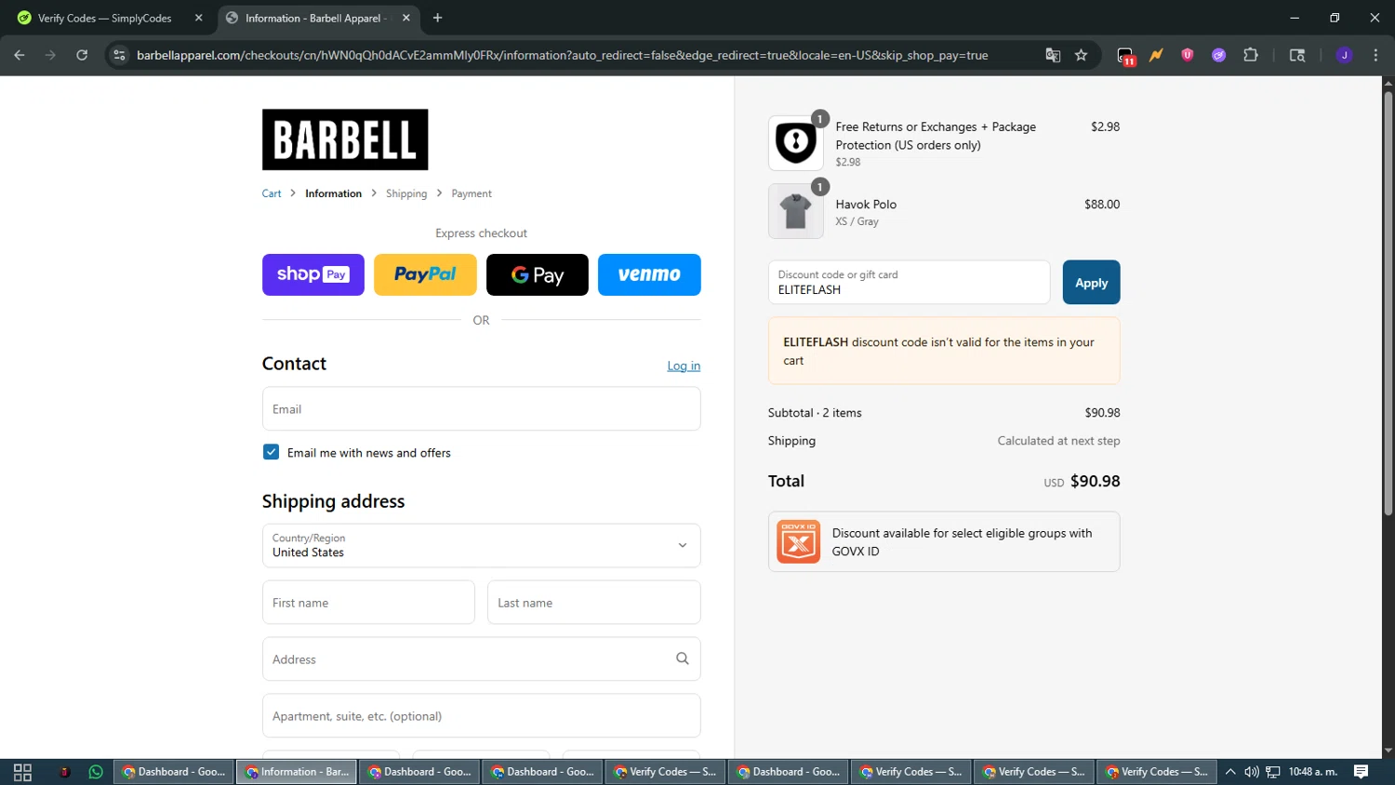Click the browser forward arrow
This screenshot has height=785, width=1395.
click(50, 55)
